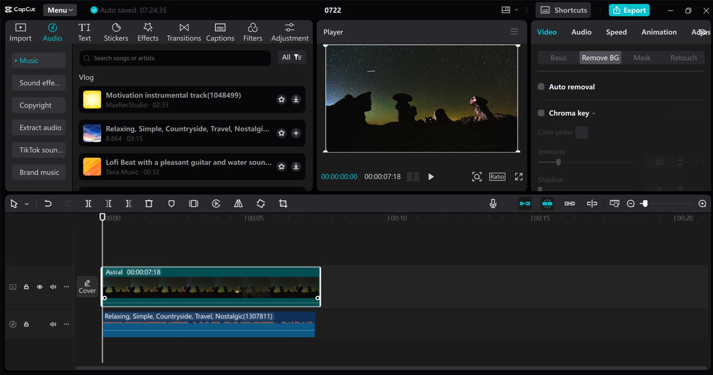Click the Undo arrow in timeline toolbar
The width and height of the screenshot is (713, 375).
coord(48,204)
